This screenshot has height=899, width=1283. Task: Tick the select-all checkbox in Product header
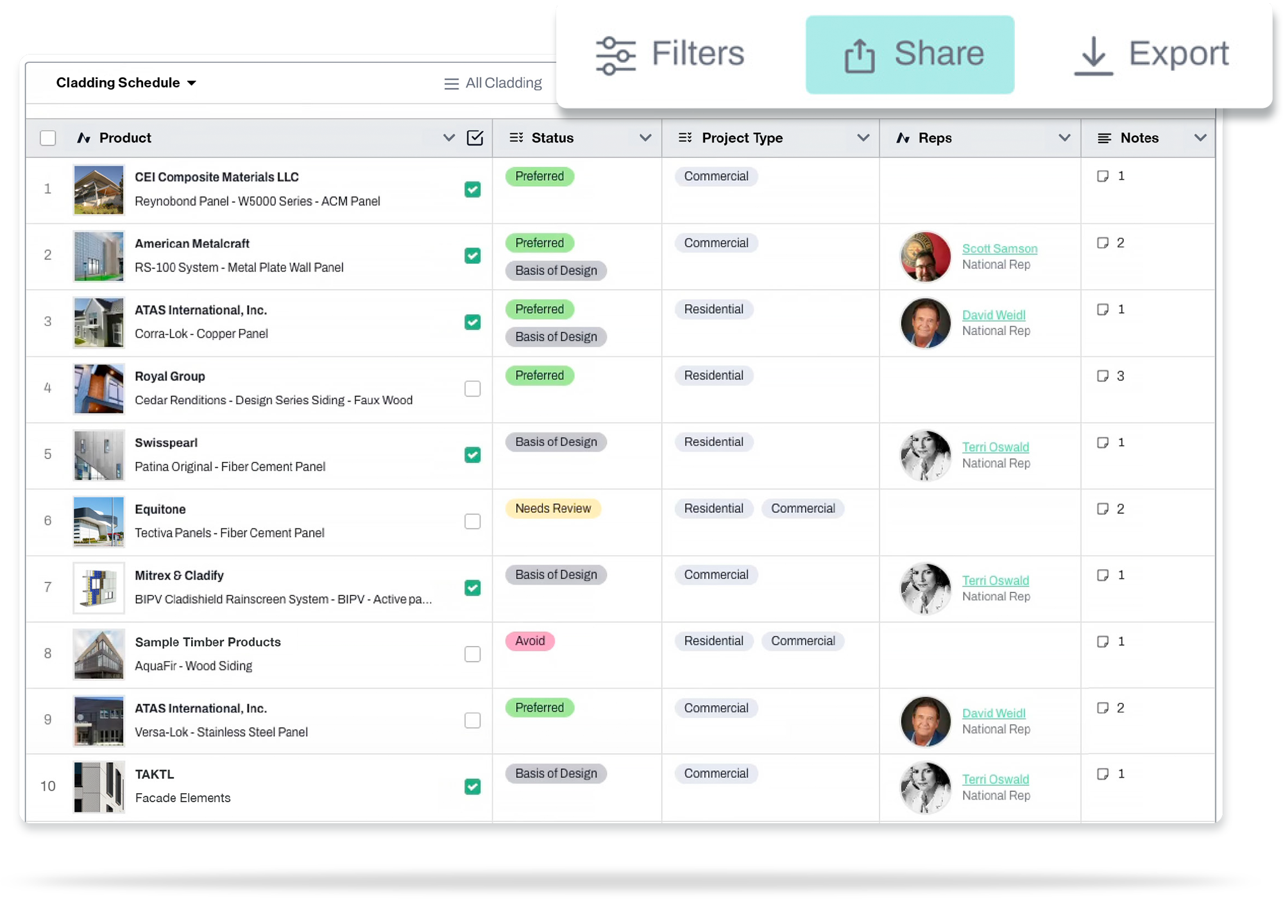pos(48,138)
